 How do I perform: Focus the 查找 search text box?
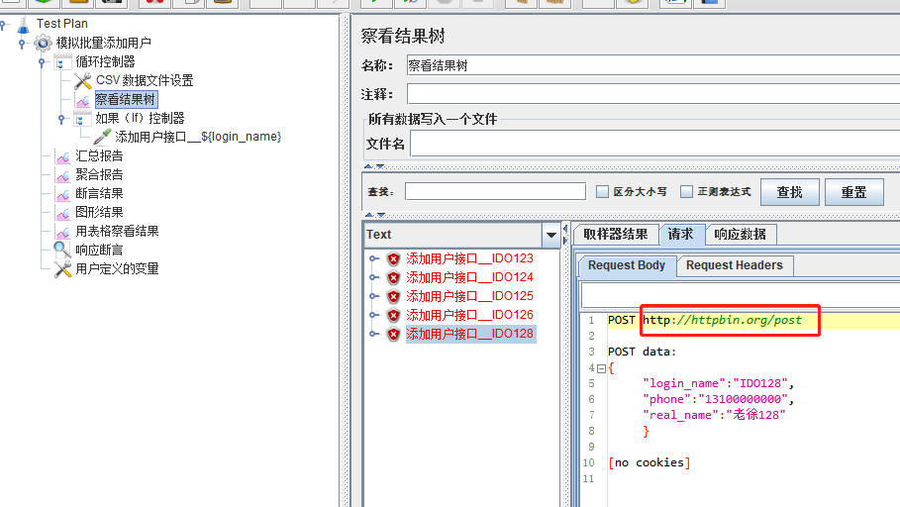pos(495,192)
